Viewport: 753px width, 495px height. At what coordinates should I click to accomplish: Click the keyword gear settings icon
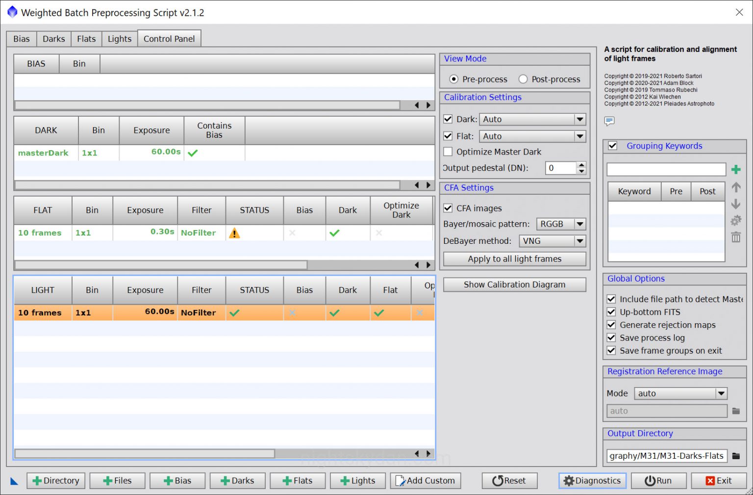pyautogui.click(x=735, y=221)
